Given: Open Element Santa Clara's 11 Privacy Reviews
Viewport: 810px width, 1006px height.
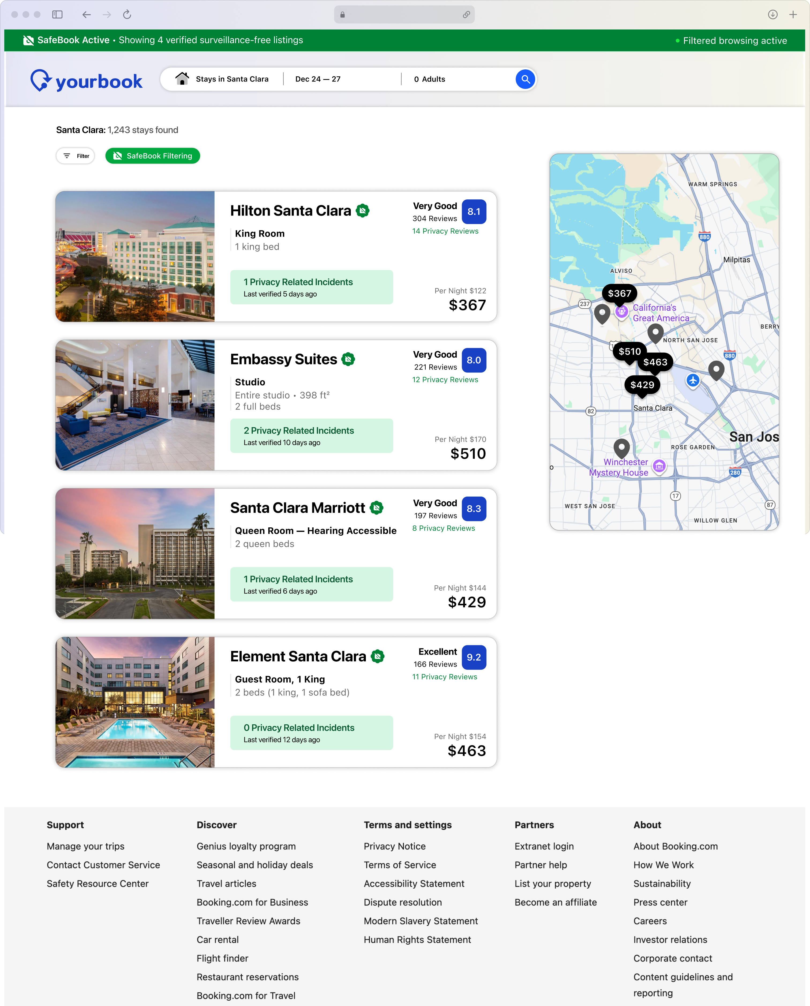Looking at the screenshot, I should click(x=444, y=677).
